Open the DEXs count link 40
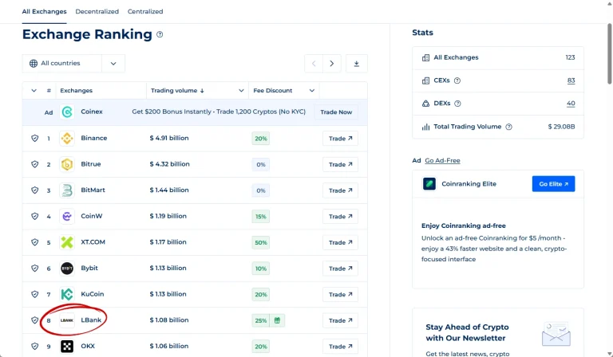The height and width of the screenshot is (357, 613). point(571,104)
